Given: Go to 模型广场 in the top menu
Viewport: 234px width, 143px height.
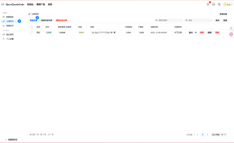Looking at the screenshot, I should (x=41, y=4).
